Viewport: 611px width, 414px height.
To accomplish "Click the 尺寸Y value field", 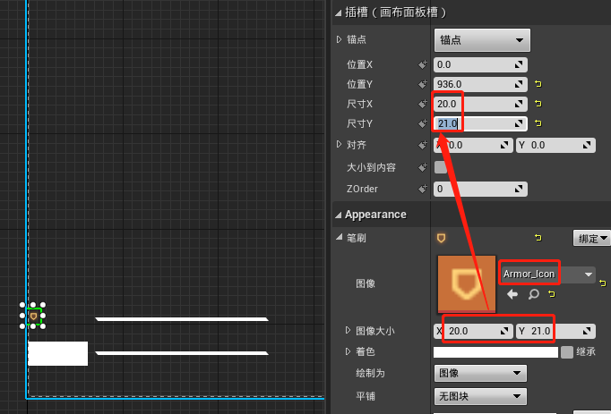I will 480,123.
